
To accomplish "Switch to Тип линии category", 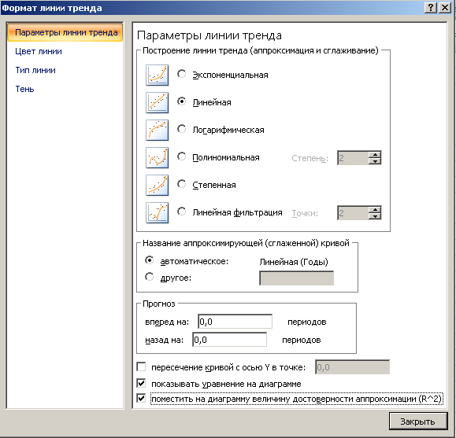I will coord(35,70).
